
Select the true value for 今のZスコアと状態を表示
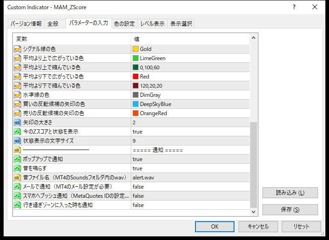pos(190,132)
